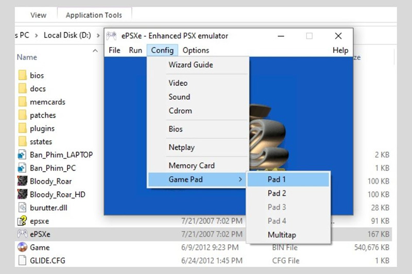
Task: Select the burutter.dll file icon
Action: click(22, 208)
